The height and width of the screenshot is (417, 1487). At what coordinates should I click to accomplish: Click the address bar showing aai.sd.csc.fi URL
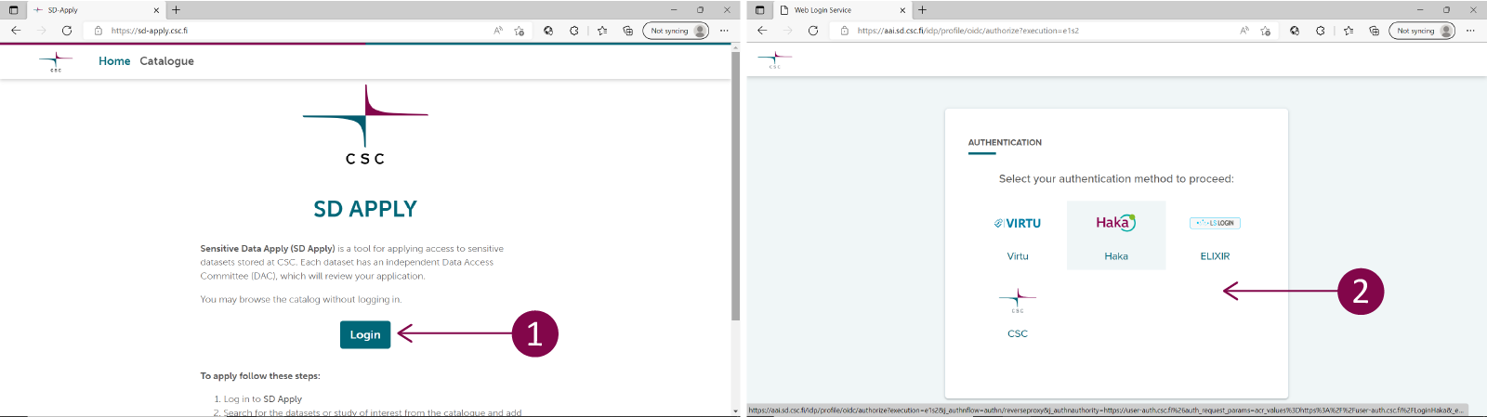[1022, 31]
